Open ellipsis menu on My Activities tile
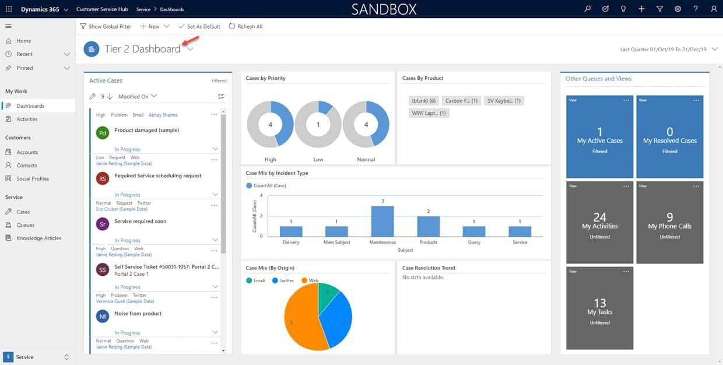The image size is (723, 365). 626,186
